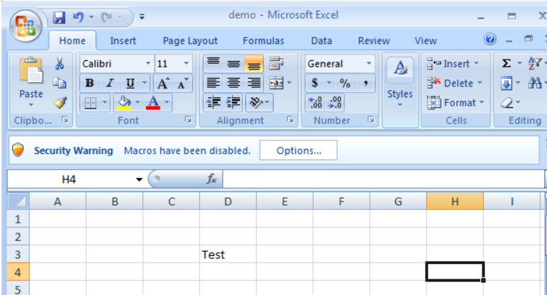
Task: Increase indent in Alignment group
Action: tap(233, 103)
